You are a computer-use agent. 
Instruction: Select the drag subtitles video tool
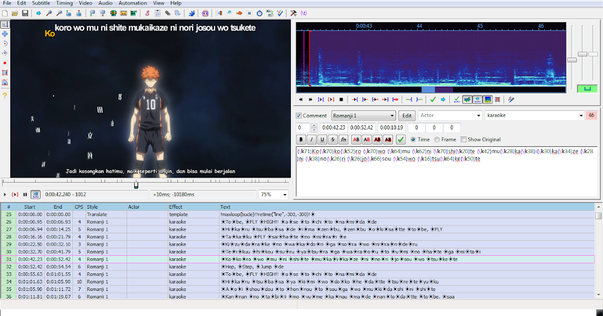tap(5, 34)
